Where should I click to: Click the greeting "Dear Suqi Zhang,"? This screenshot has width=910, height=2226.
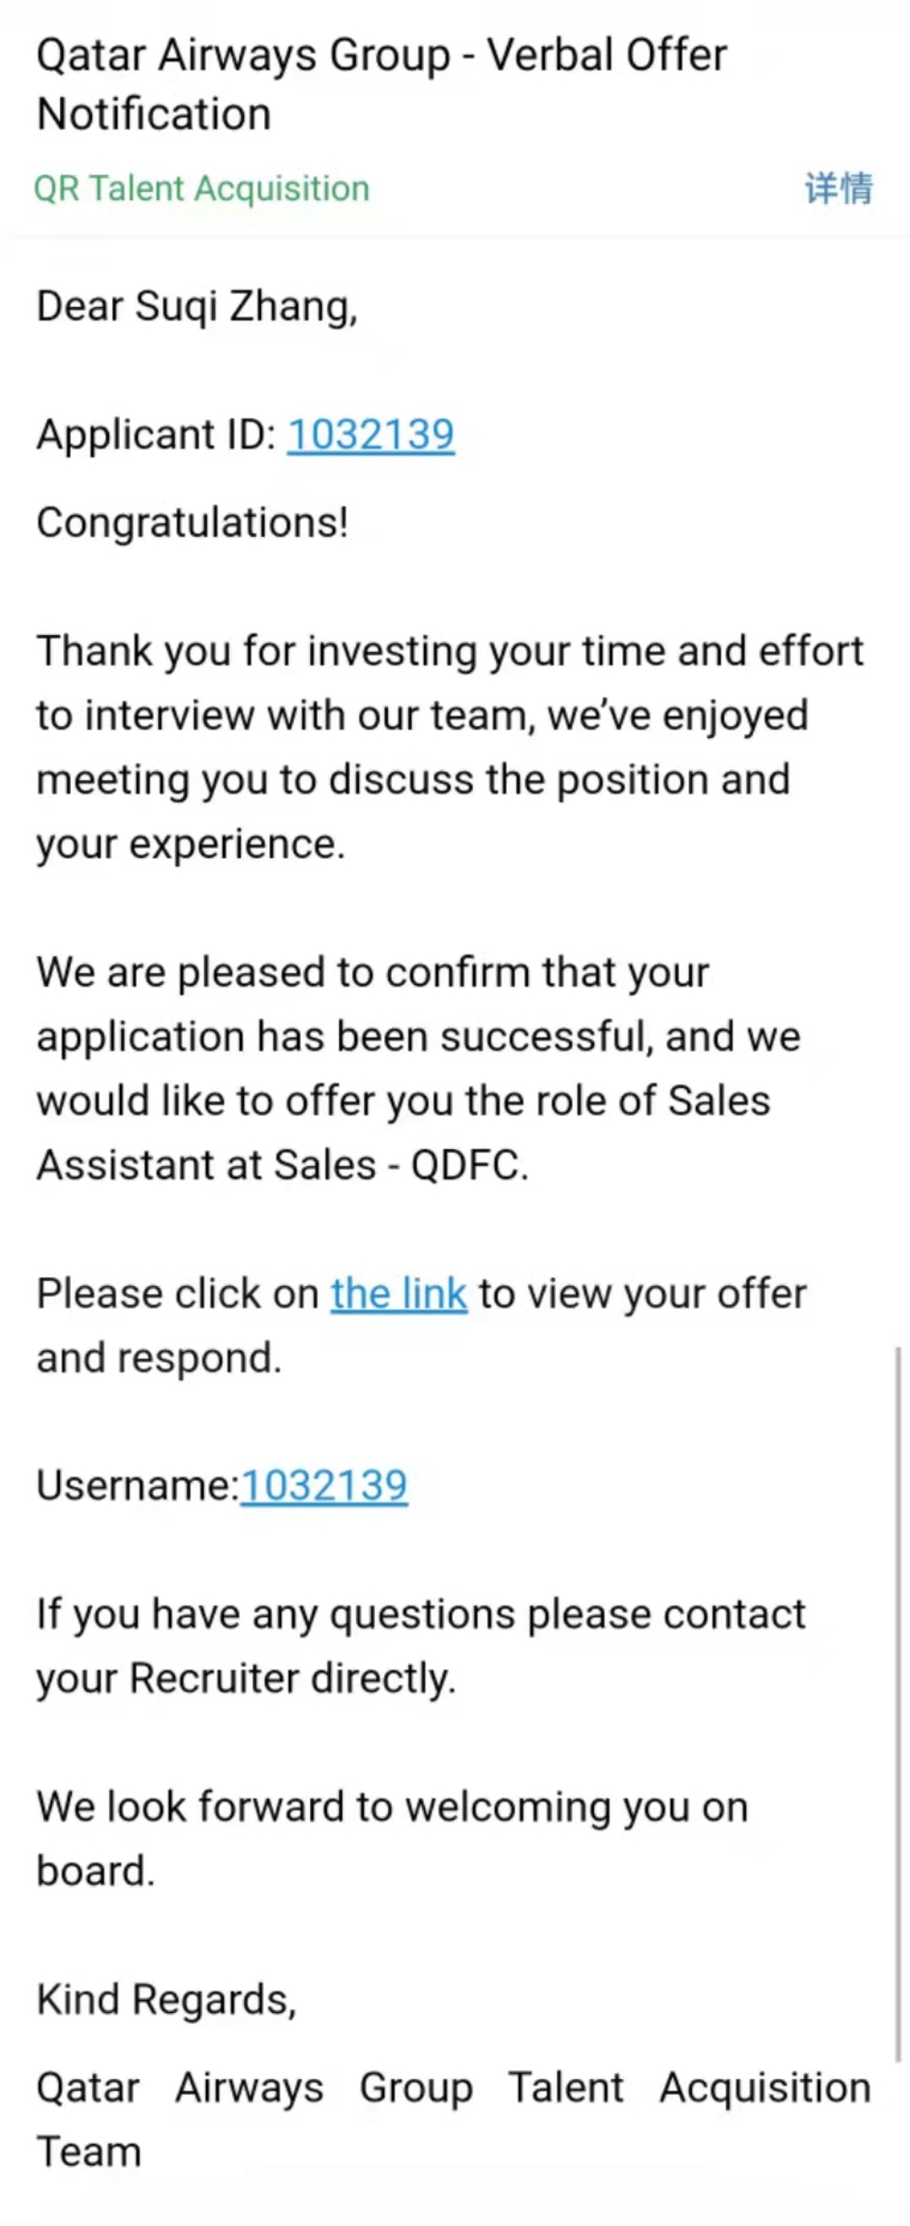pyautogui.click(x=197, y=306)
